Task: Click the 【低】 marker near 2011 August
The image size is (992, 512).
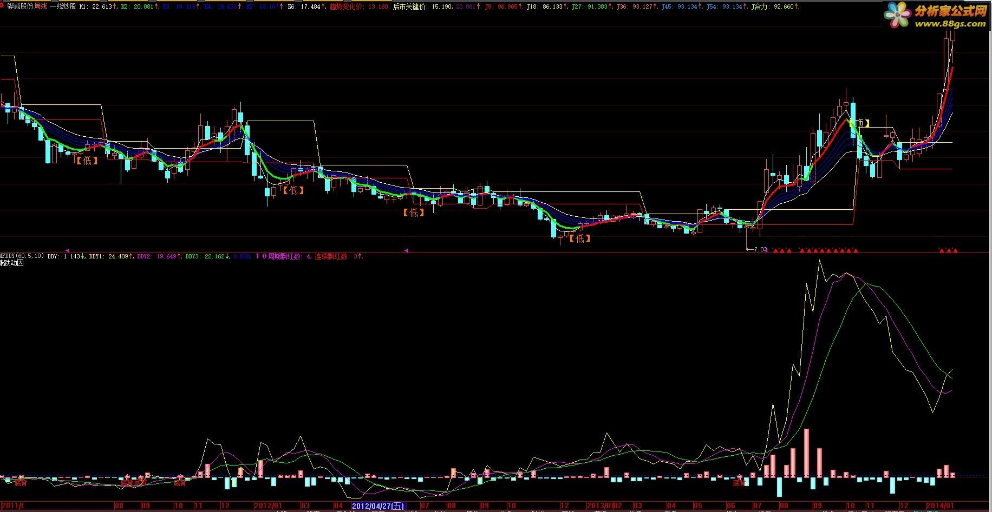Action: pos(87,160)
